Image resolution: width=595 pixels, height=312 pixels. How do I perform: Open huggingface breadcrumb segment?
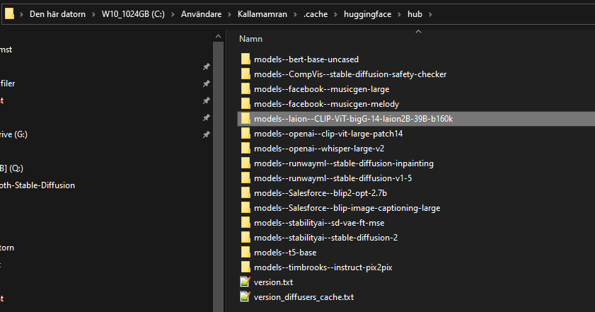tap(367, 14)
